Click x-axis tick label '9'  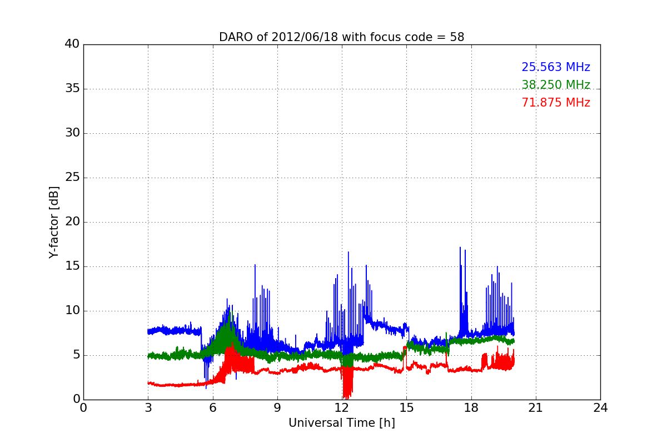pos(277,408)
